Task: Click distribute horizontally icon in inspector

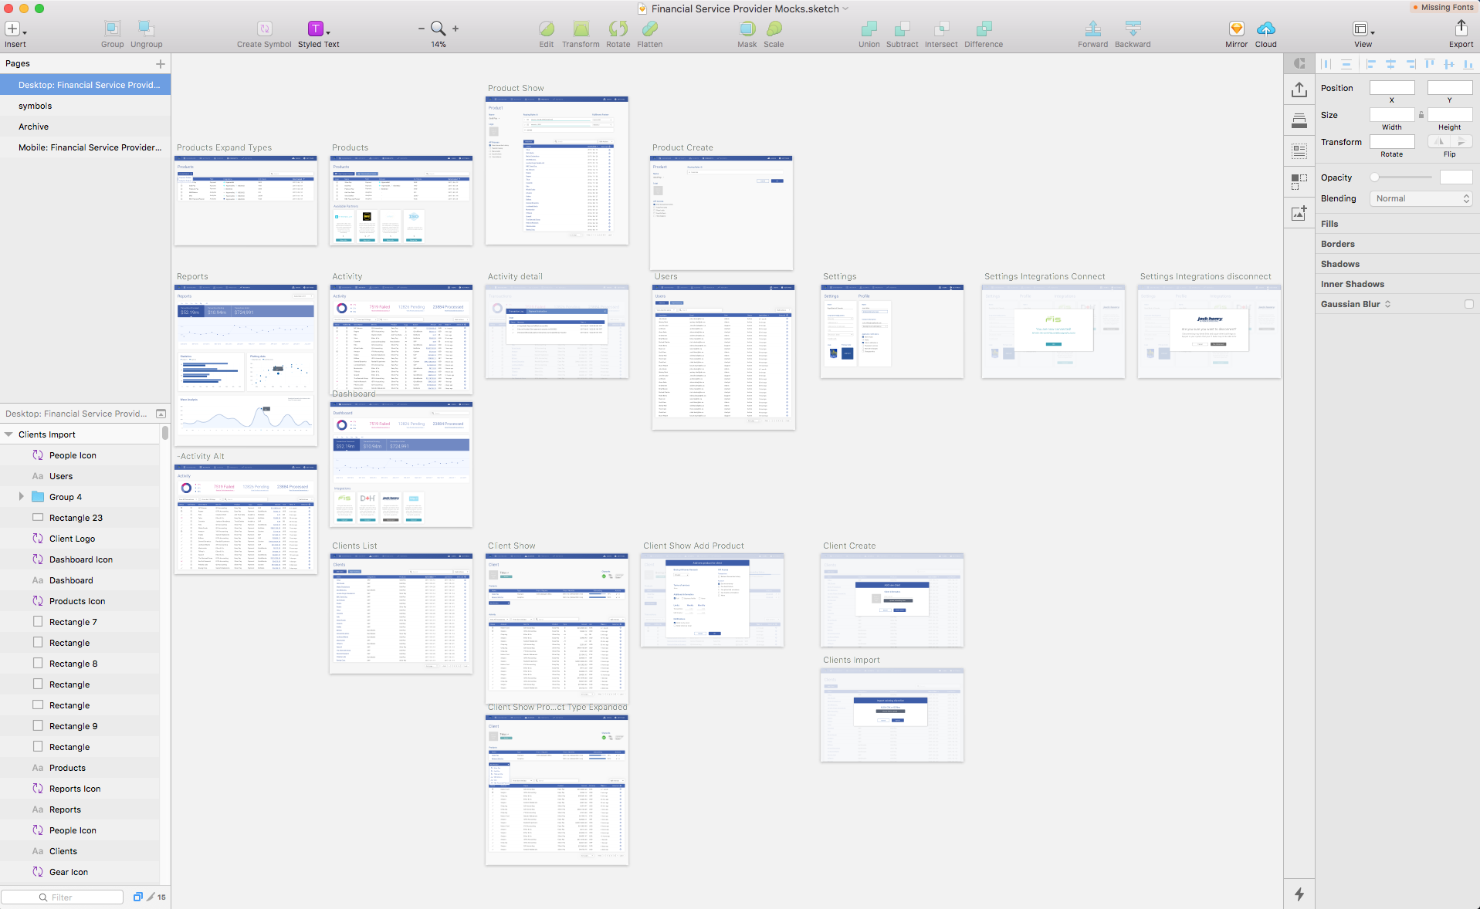Action: tap(1326, 64)
